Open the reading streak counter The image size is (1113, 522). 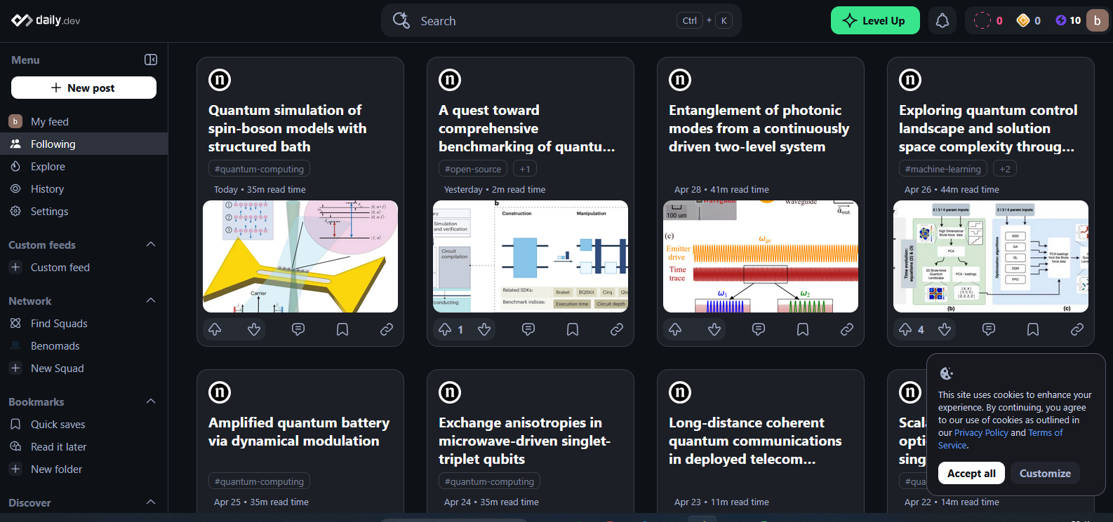(x=989, y=20)
